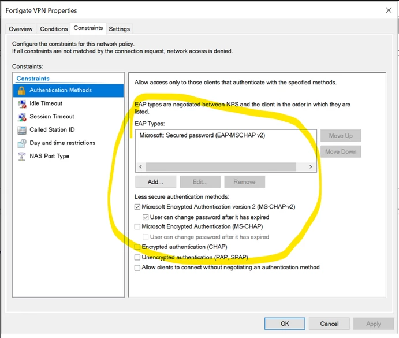Image resolution: width=399 pixels, height=338 pixels.
Task: Select EAP-MSCHAP v2 entry in EAP Types
Action: pyautogui.click(x=202, y=135)
